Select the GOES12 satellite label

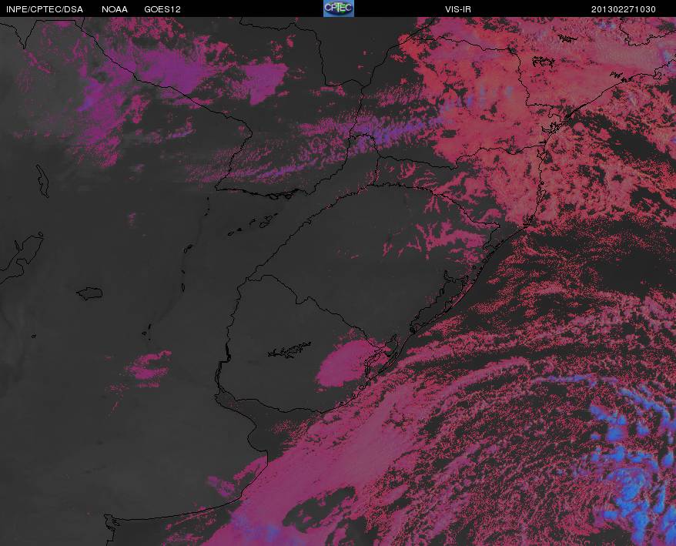click(162, 9)
